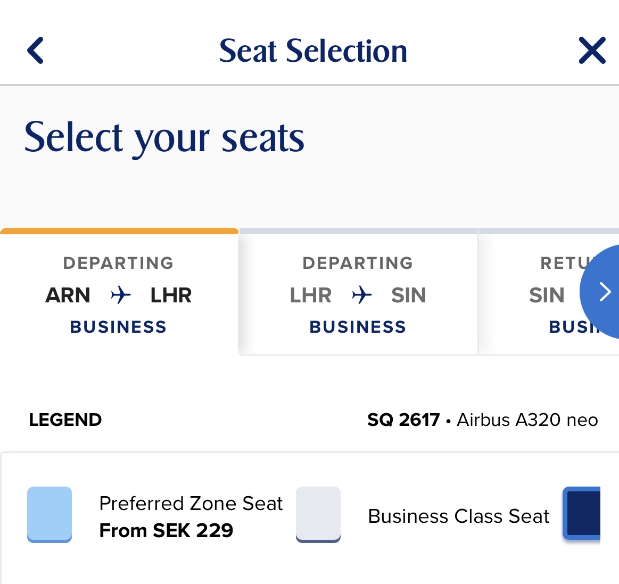The width and height of the screenshot is (619, 584).
Task: Click the SQ 2617 flight number
Action: [403, 420]
